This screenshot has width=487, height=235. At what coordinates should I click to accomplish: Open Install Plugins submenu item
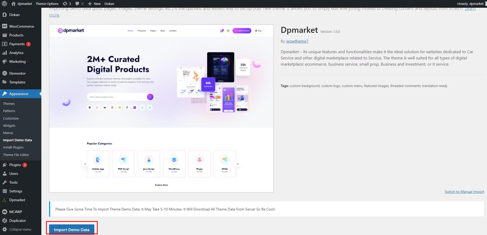point(13,147)
